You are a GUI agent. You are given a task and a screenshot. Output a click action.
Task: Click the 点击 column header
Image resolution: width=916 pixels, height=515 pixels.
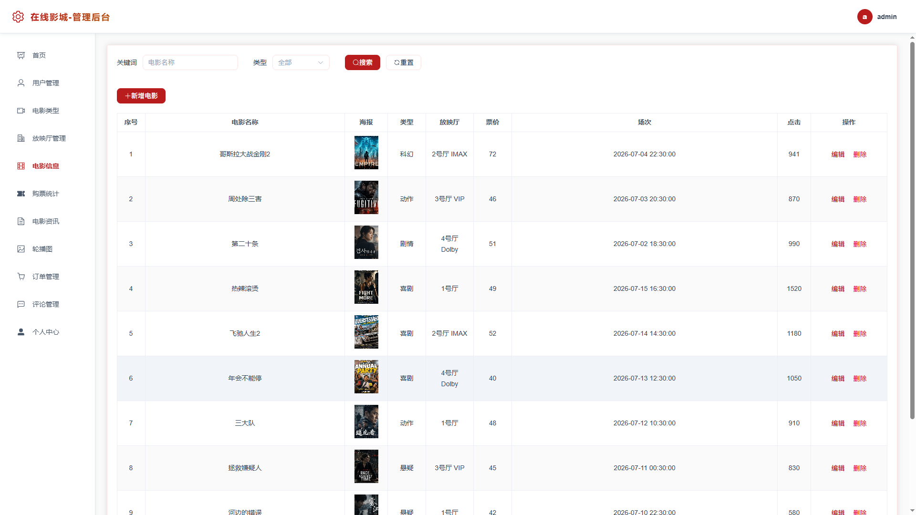coord(794,123)
